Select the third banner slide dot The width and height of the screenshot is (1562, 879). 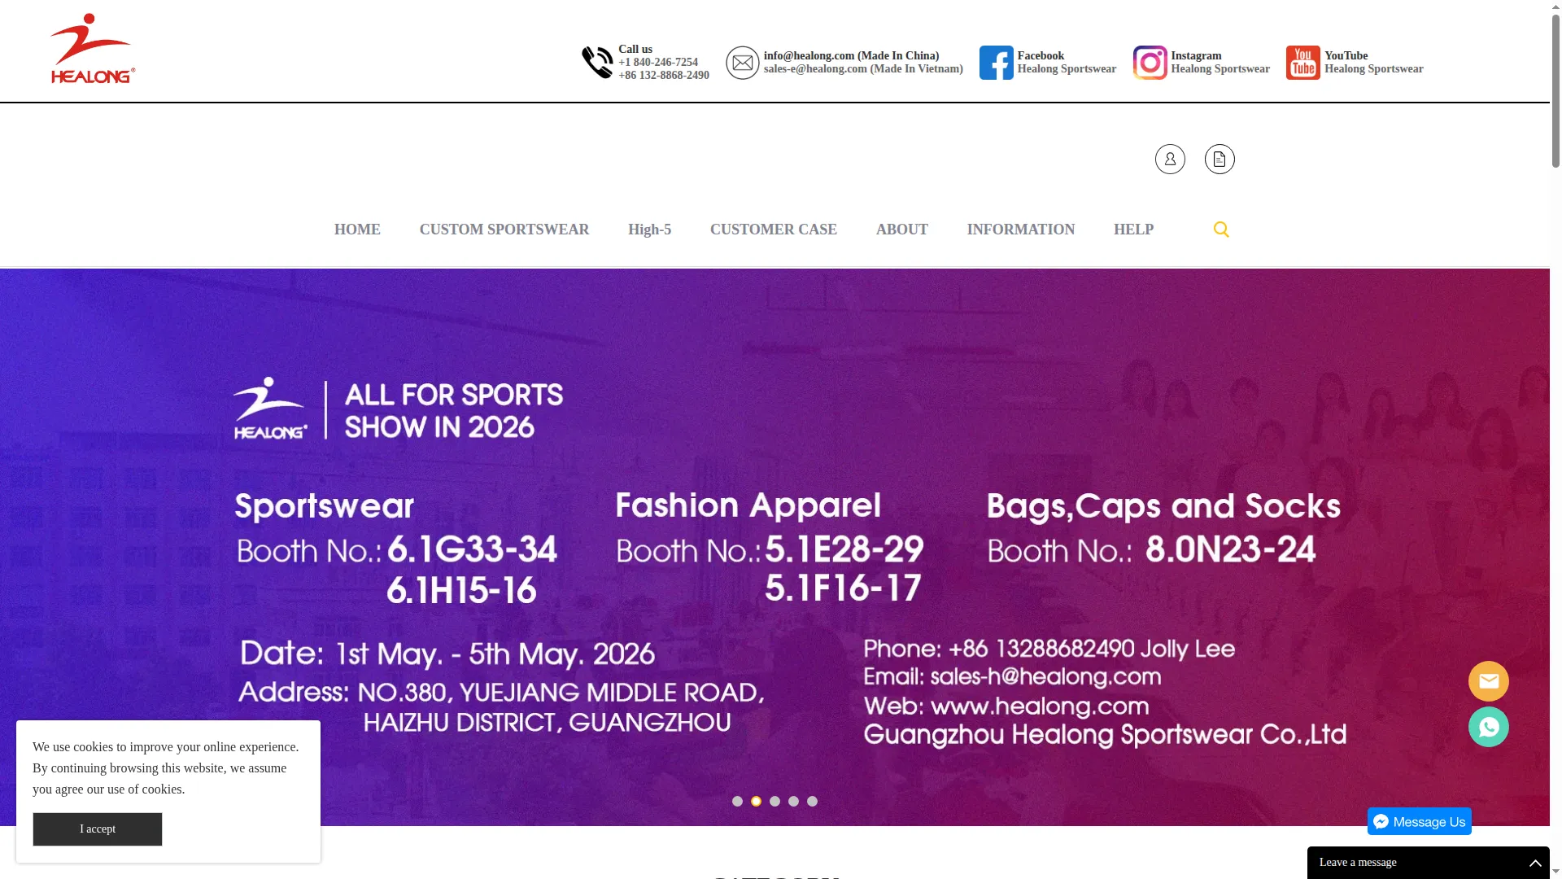(x=774, y=802)
